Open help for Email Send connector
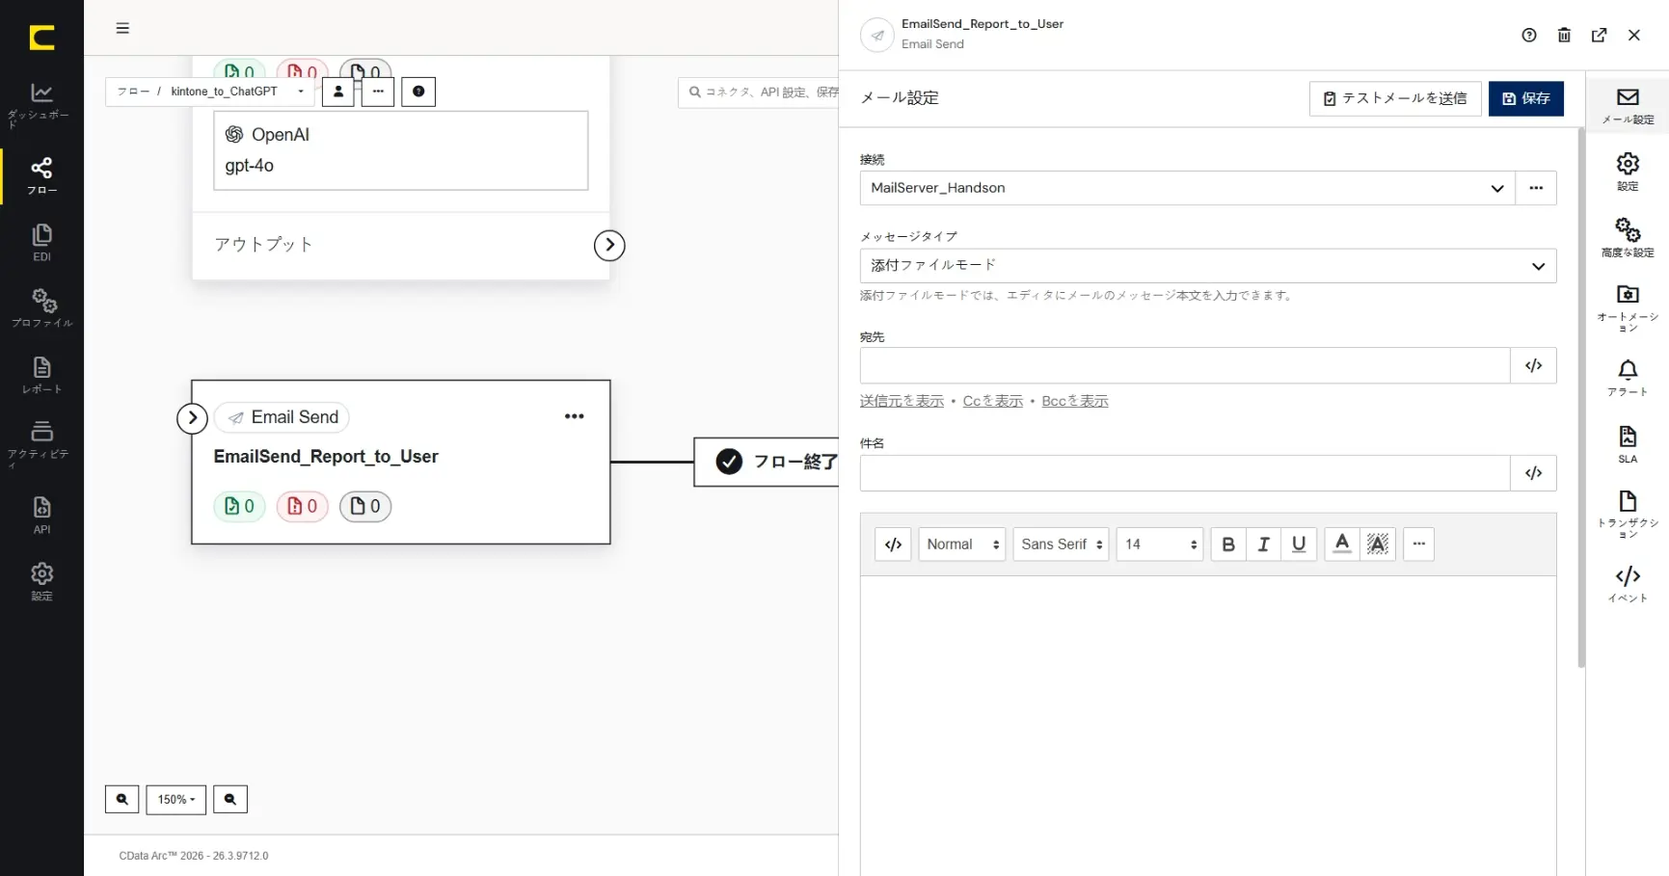 1529,35
